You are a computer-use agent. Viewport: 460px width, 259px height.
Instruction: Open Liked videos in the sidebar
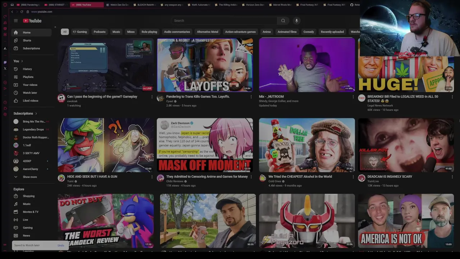pyautogui.click(x=31, y=101)
